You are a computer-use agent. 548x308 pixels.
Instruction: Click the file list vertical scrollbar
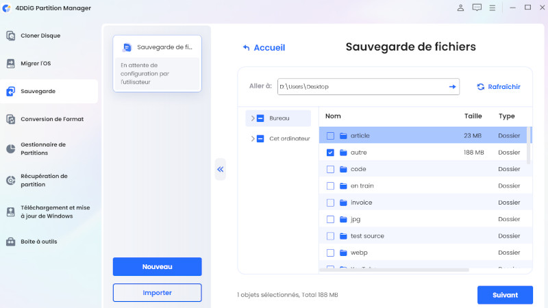point(530,144)
